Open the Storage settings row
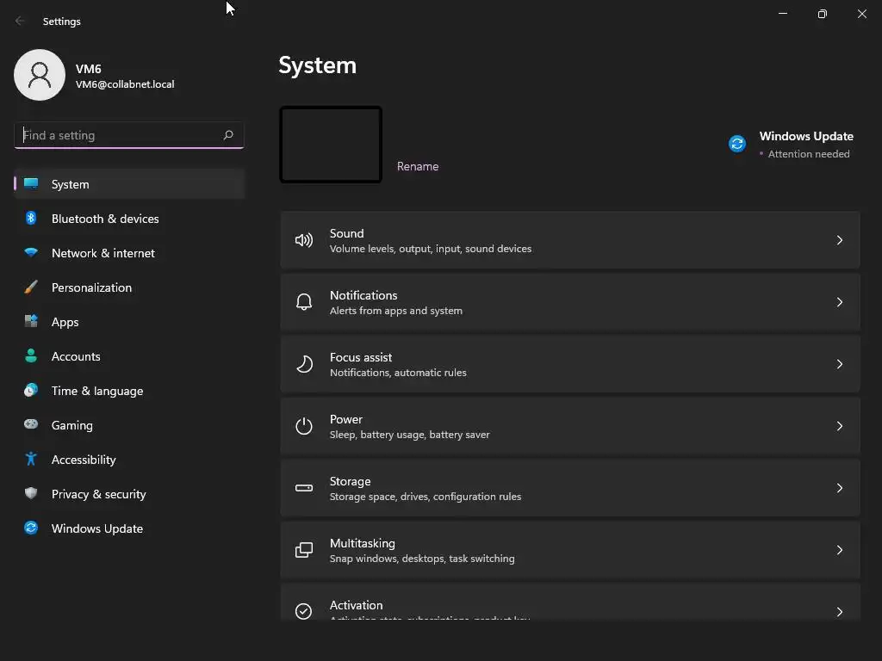 click(569, 488)
